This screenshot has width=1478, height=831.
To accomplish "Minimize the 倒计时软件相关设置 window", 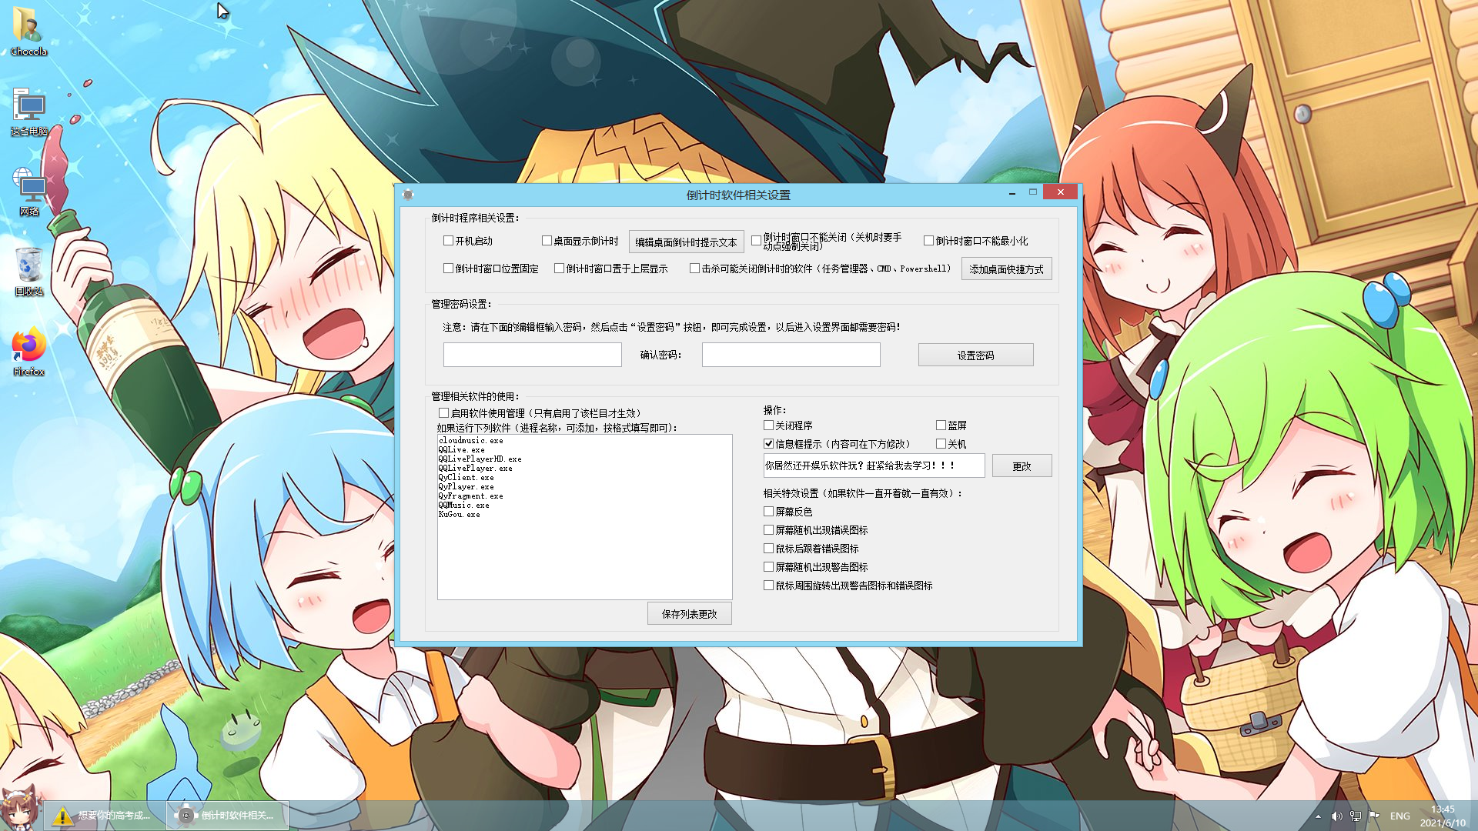I will (x=1012, y=193).
